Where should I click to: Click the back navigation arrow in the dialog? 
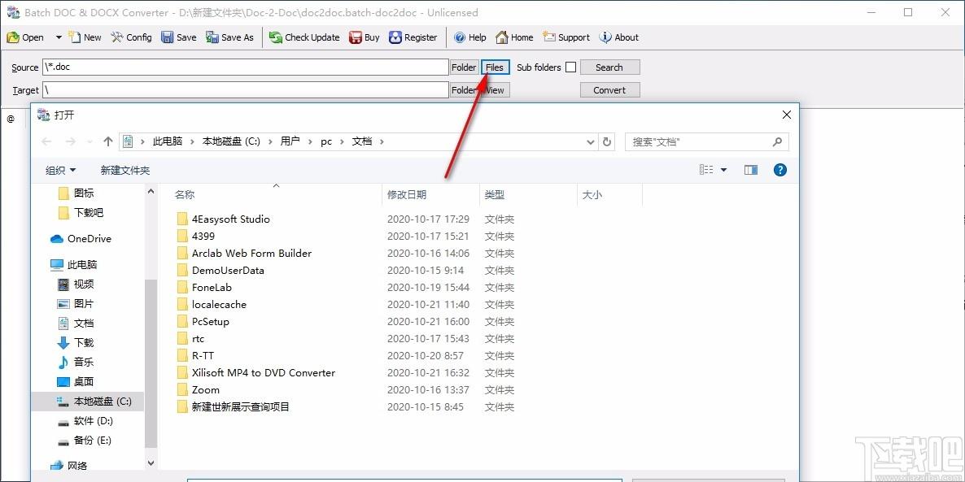pyautogui.click(x=46, y=141)
